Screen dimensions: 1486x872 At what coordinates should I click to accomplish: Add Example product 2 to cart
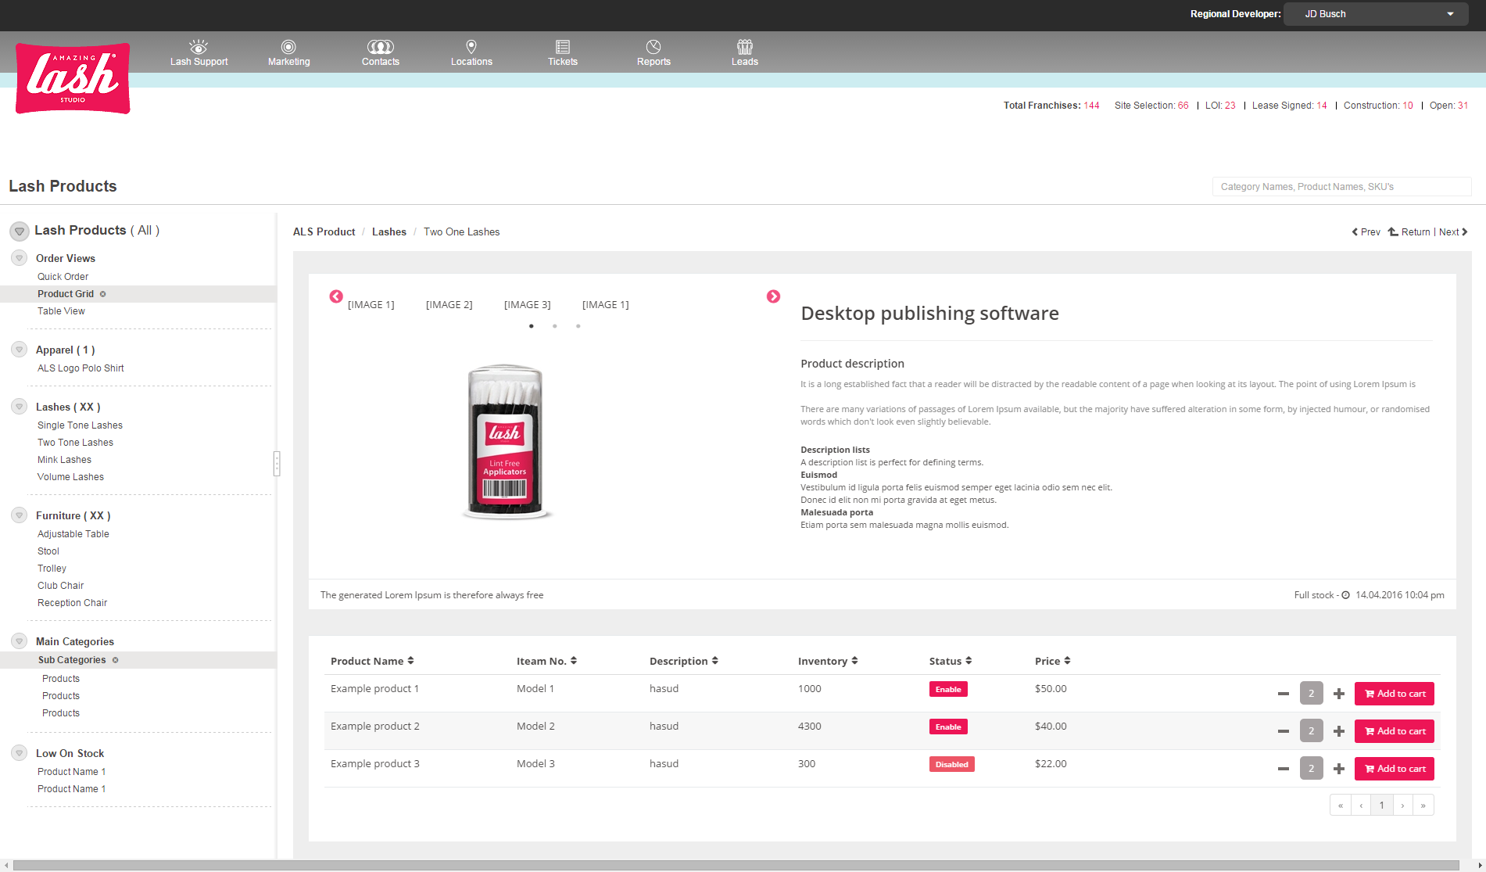point(1395,731)
